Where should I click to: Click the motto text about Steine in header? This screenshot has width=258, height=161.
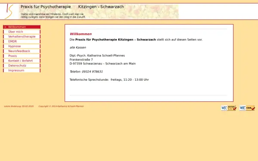pyautogui.click(x=53, y=15)
